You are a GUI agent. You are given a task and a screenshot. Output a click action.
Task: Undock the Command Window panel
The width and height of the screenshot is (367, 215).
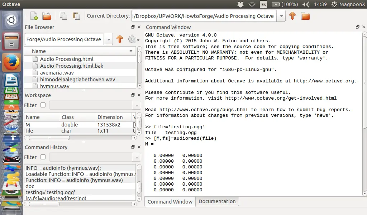pyautogui.click(x=358, y=27)
